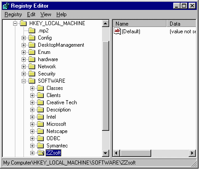This screenshot has height=169, width=199.
Task: Click the Data column header
Action: 181,24
